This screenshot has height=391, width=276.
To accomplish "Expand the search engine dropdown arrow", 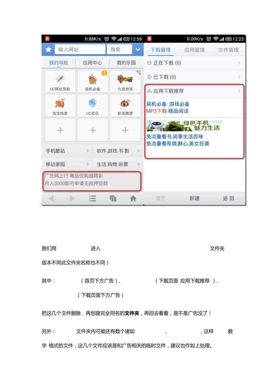I will (138, 49).
